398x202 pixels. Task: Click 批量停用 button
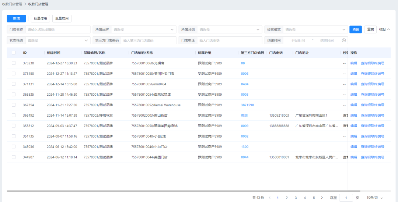40,18
